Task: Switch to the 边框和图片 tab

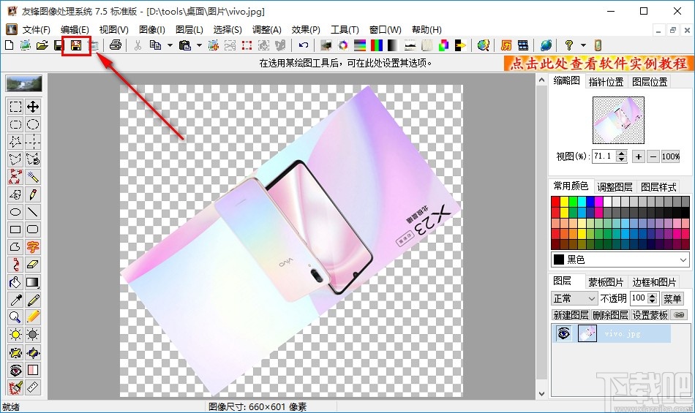Action: tap(654, 282)
